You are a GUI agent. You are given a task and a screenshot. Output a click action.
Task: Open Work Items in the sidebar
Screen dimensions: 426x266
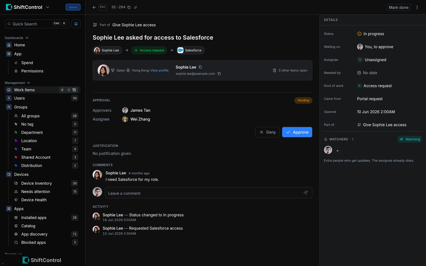[43, 90]
